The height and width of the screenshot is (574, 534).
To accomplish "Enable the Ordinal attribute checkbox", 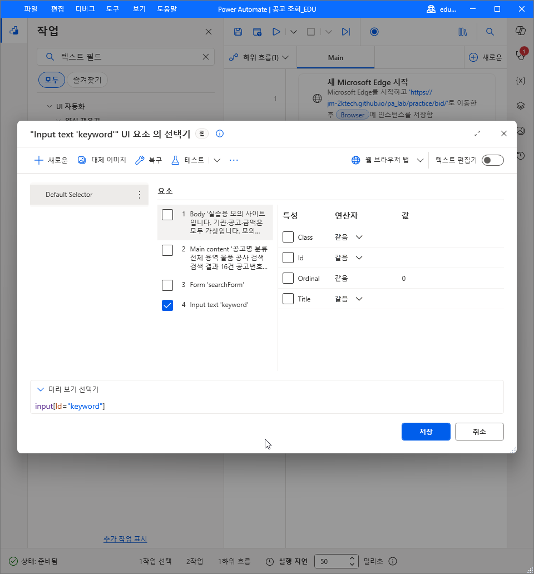I will click(x=288, y=278).
